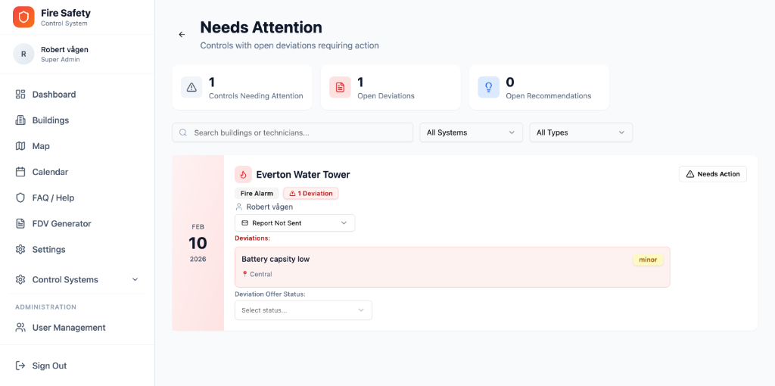Expand the Control Systems chevron
775x386 pixels.
click(135, 280)
